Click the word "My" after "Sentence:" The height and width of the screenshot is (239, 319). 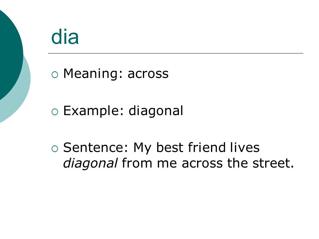[142, 148]
